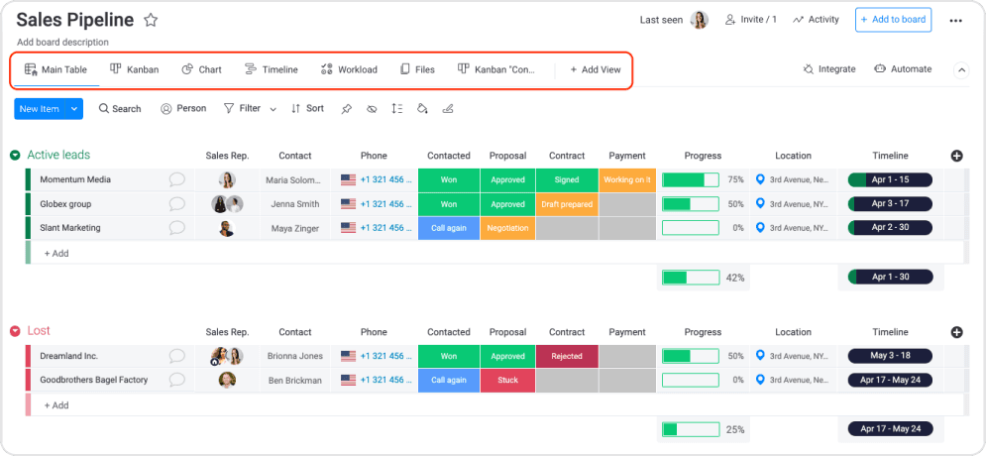Add a column to the Active leads group
The height and width of the screenshot is (456, 986).
click(x=956, y=156)
